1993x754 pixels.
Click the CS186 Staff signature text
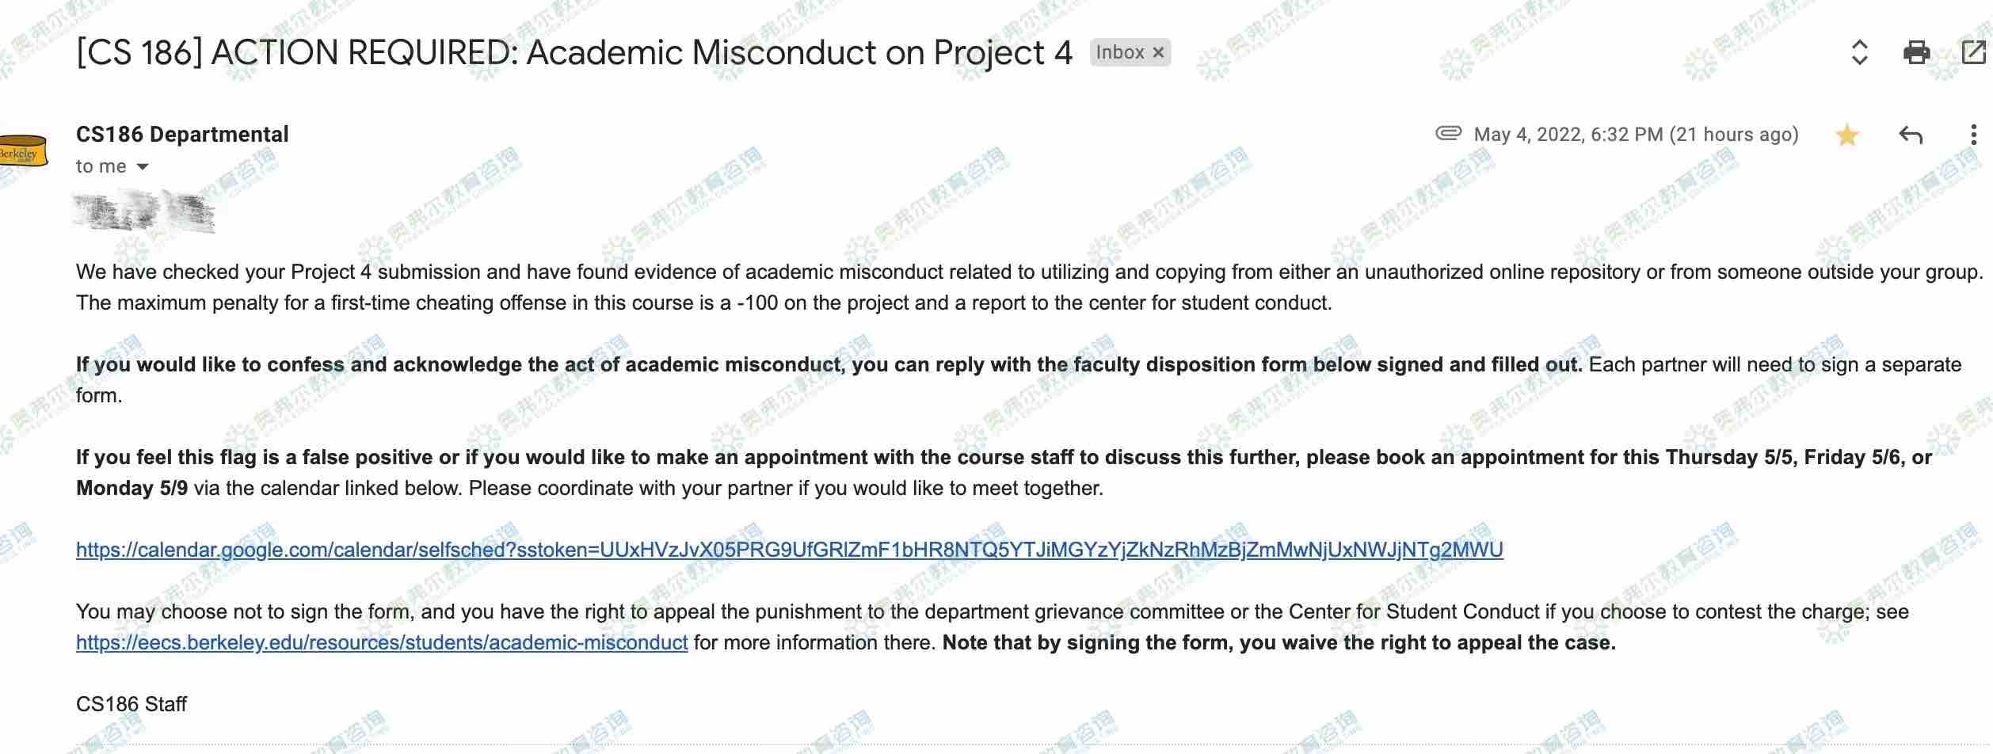(x=131, y=704)
